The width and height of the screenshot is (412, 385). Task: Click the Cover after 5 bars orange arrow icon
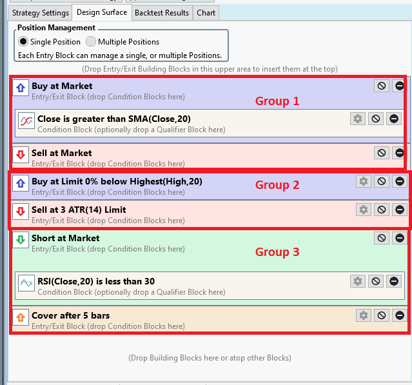tap(21, 317)
